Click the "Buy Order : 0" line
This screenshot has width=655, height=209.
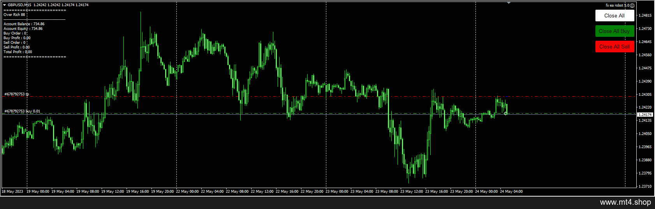click(x=15, y=33)
